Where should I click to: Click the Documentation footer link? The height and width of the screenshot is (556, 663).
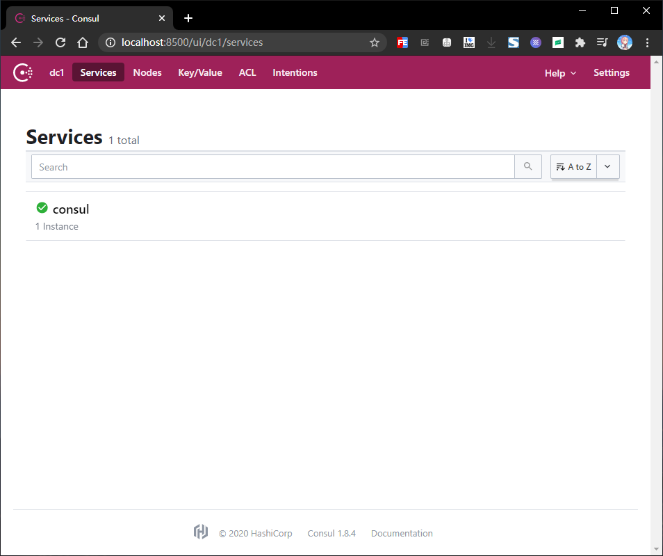(402, 533)
